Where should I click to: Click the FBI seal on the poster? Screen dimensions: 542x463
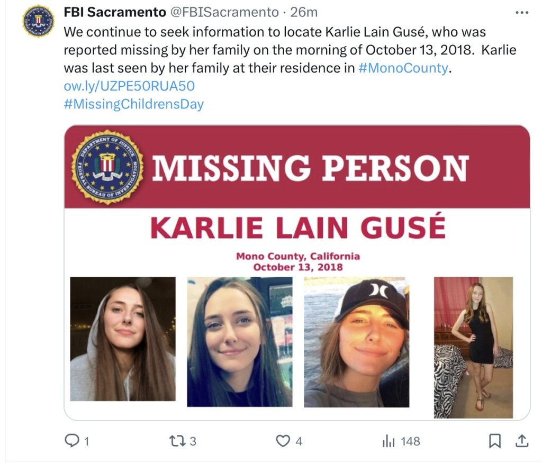point(107,167)
